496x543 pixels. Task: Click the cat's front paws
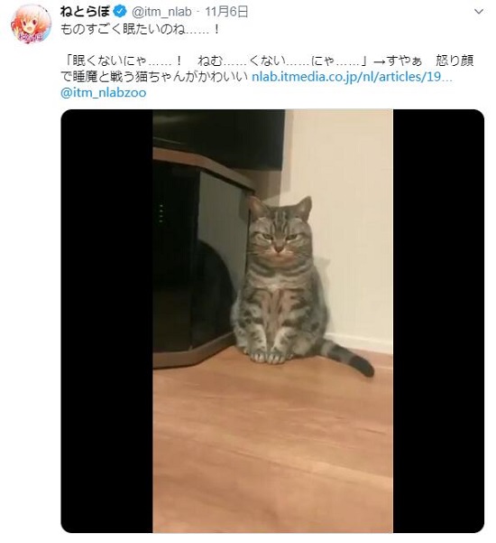tap(268, 356)
